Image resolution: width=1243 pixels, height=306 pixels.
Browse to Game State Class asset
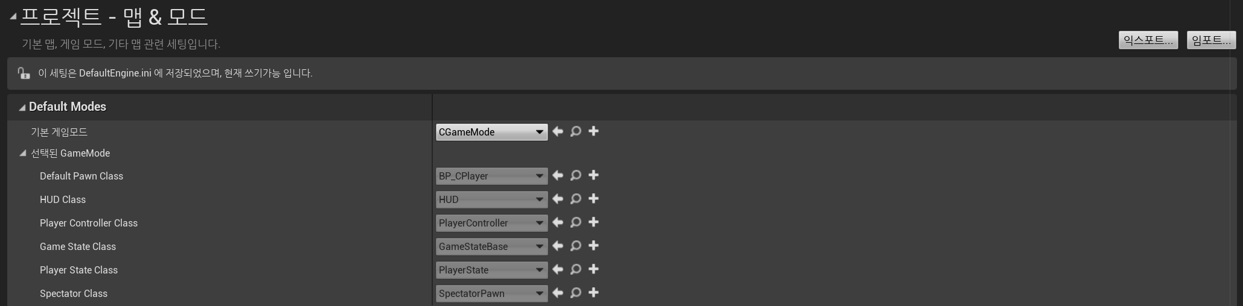pos(576,246)
